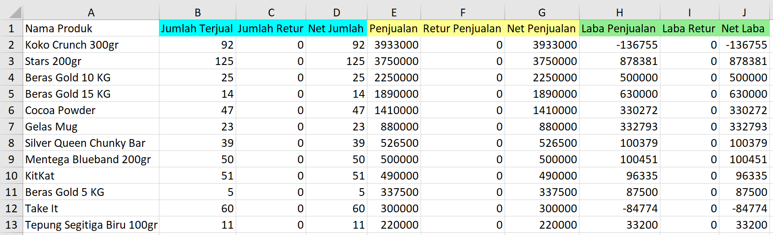The width and height of the screenshot is (773, 235).
Task: Select the green Laba Penjualan header cell
Action: click(x=619, y=29)
